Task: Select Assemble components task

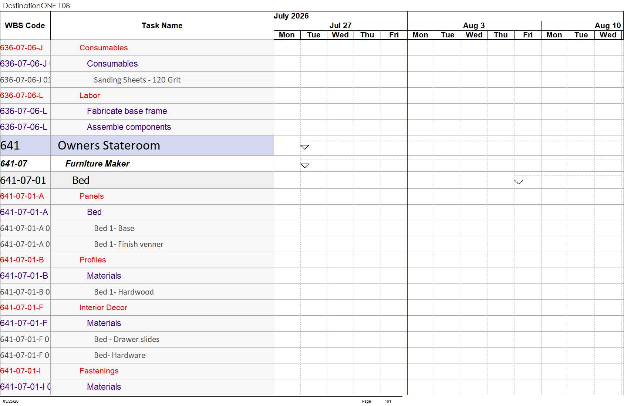Action: coord(137,127)
